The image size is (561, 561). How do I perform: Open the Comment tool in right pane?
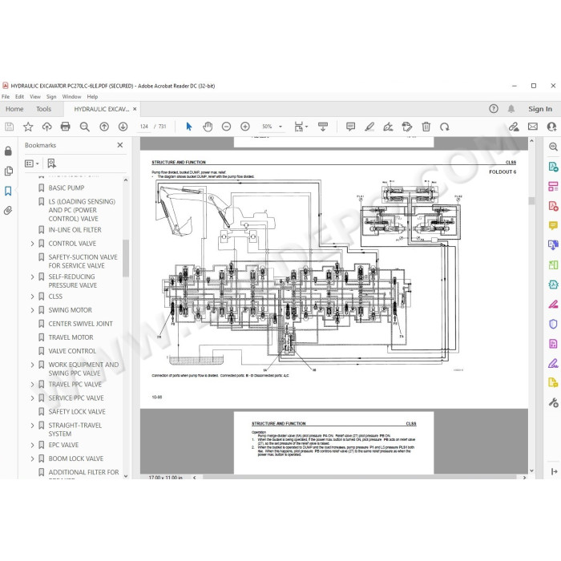(x=553, y=225)
